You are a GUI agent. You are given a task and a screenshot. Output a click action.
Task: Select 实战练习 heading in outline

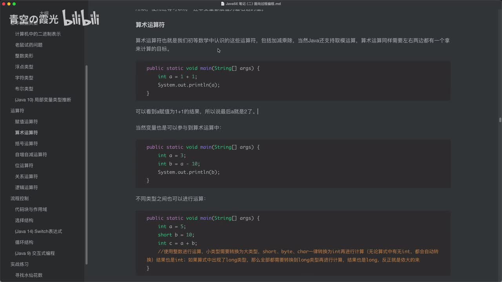click(x=20, y=264)
